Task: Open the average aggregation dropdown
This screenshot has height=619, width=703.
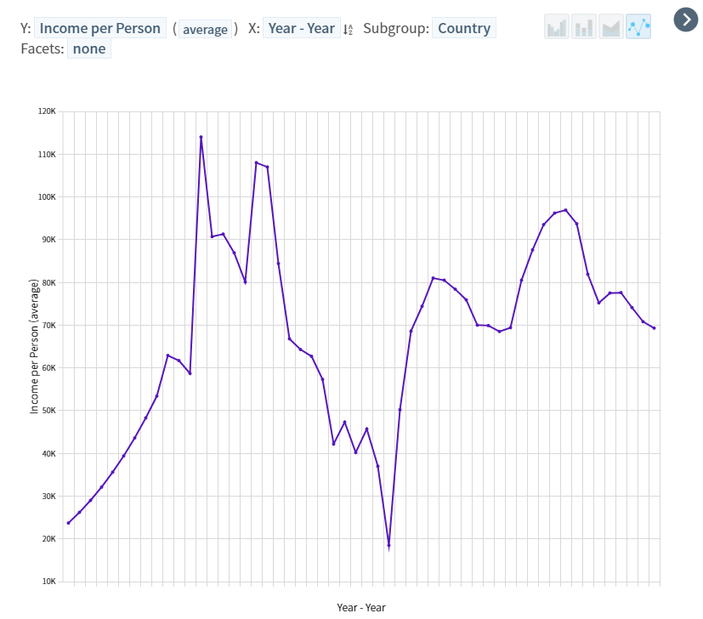Action: coord(206,30)
